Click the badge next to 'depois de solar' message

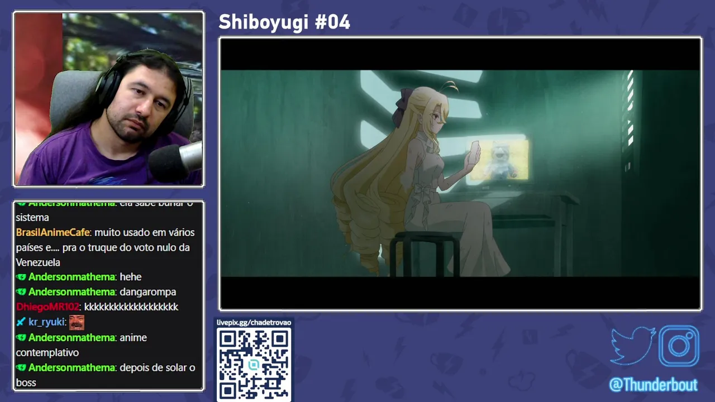point(21,368)
